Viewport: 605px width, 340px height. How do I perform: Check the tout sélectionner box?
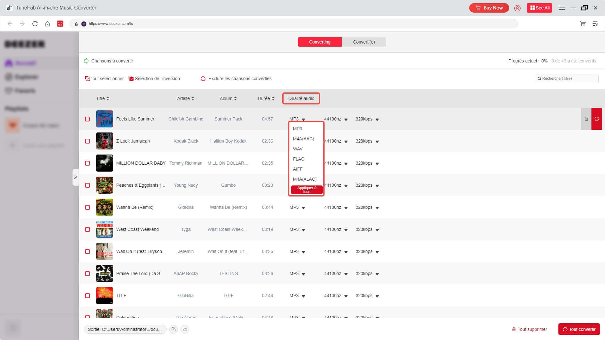click(87, 79)
